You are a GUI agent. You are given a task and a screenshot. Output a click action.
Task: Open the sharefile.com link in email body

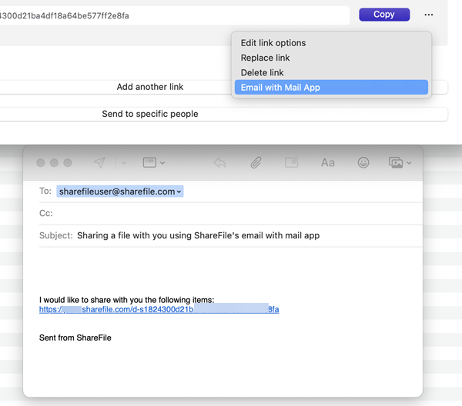point(159,310)
